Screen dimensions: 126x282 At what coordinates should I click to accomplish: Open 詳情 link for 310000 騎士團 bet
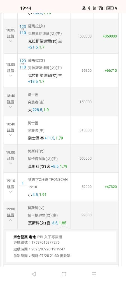(11, 130)
